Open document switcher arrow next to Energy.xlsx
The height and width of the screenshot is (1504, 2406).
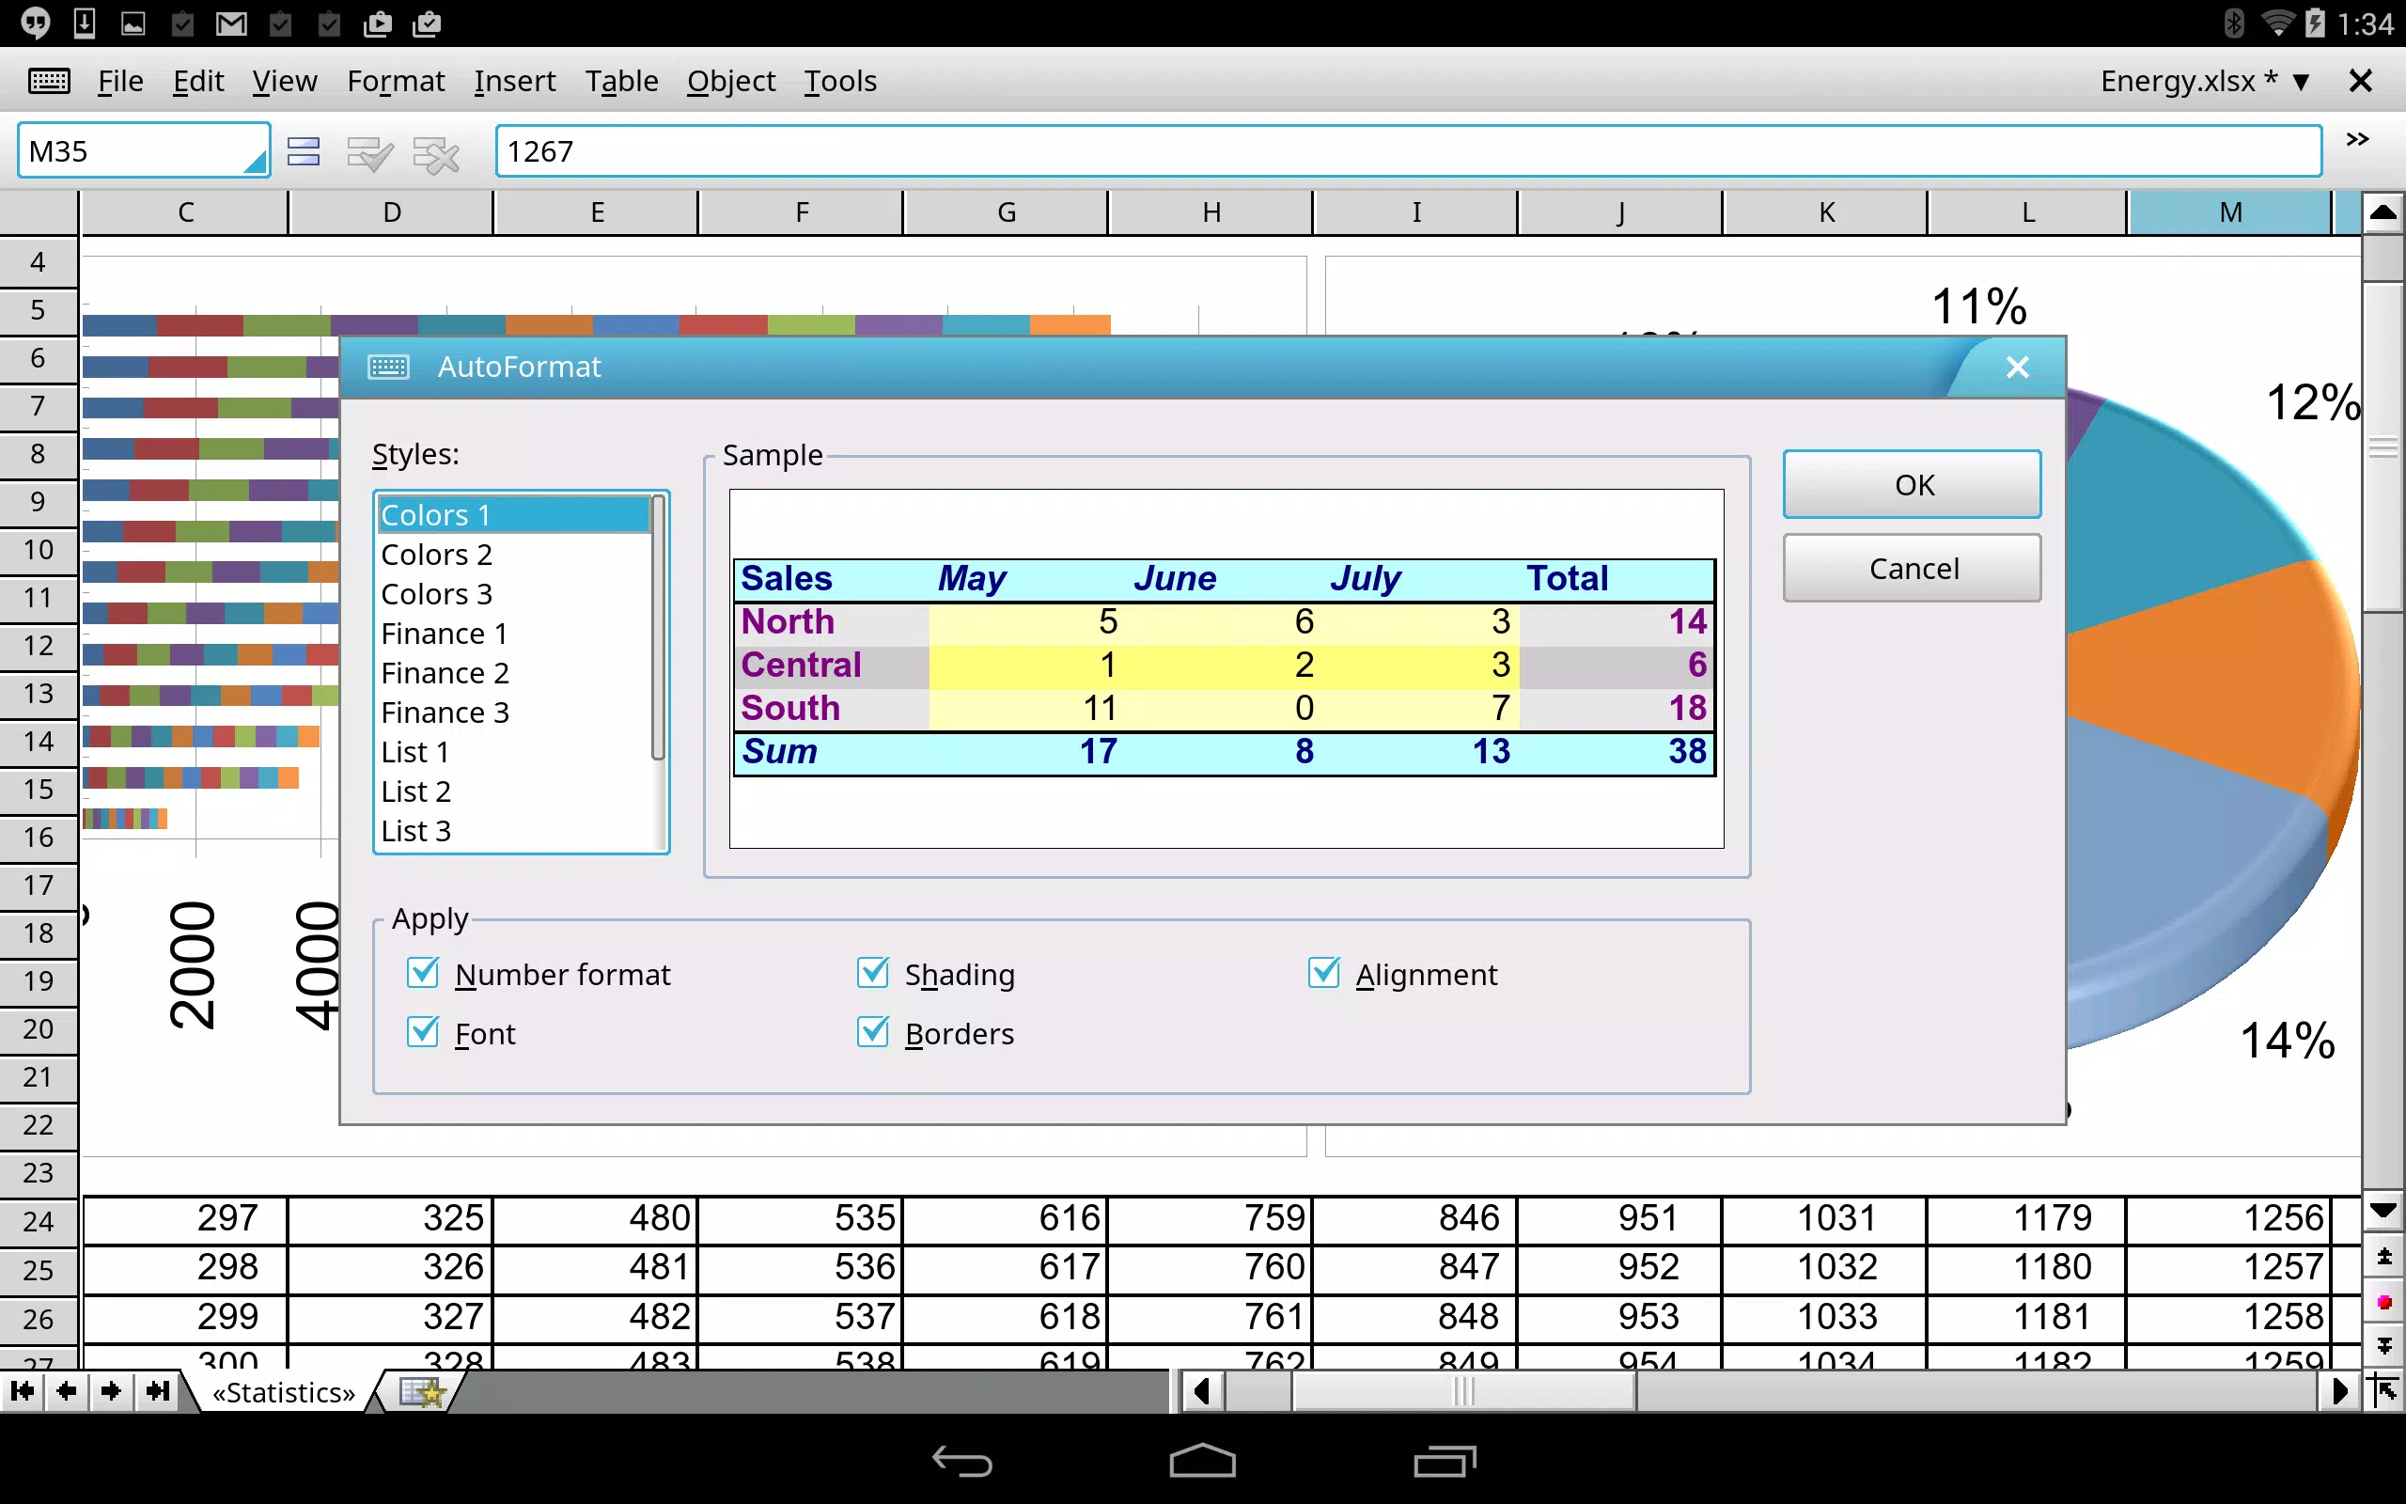(2301, 82)
